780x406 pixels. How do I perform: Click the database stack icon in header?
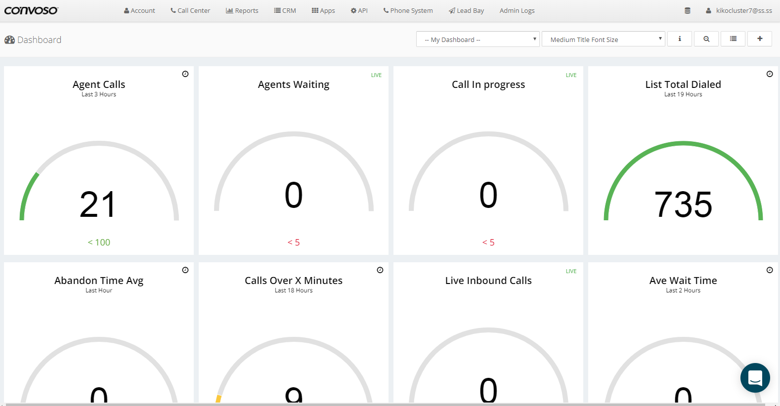coord(687,10)
